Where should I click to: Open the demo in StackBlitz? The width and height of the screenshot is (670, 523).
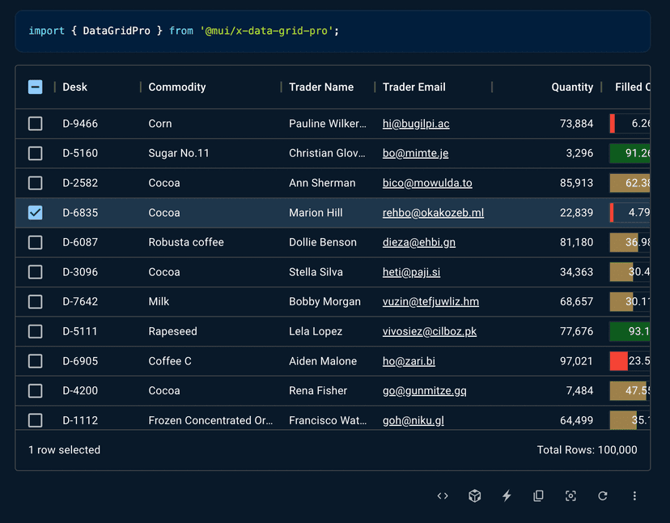coord(506,495)
